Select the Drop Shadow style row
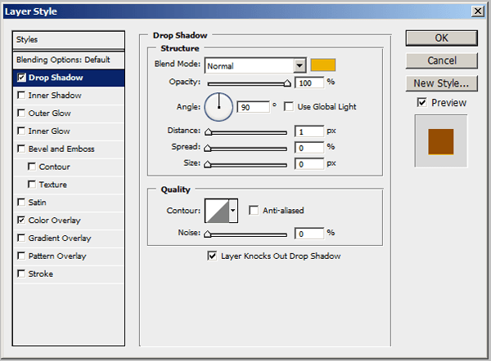This screenshot has height=361, width=491. 69,78
